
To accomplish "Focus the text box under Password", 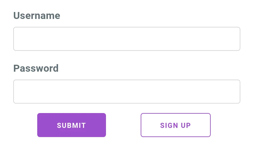I will tap(127, 92).
